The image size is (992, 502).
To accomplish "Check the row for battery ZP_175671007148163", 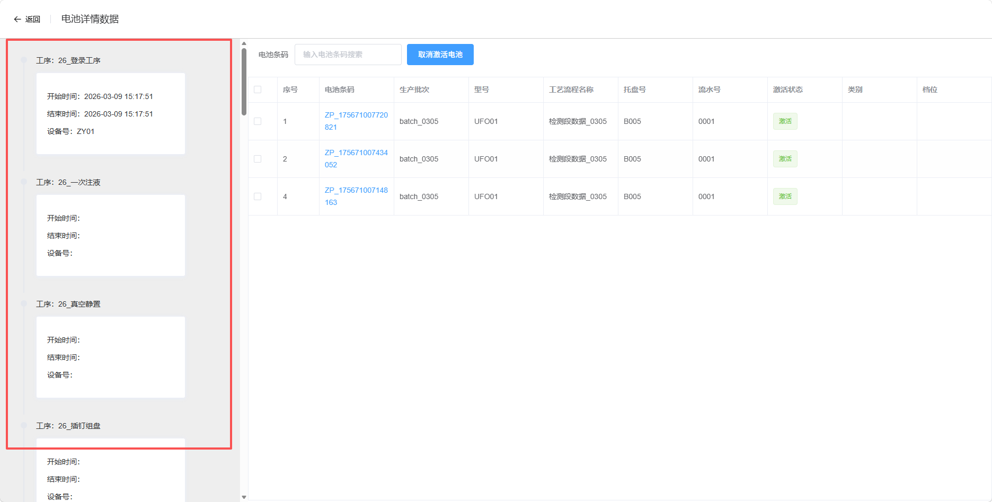I will [x=258, y=196].
